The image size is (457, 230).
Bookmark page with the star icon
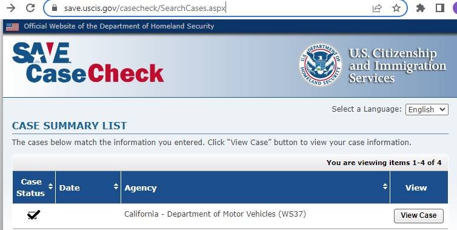pos(396,8)
